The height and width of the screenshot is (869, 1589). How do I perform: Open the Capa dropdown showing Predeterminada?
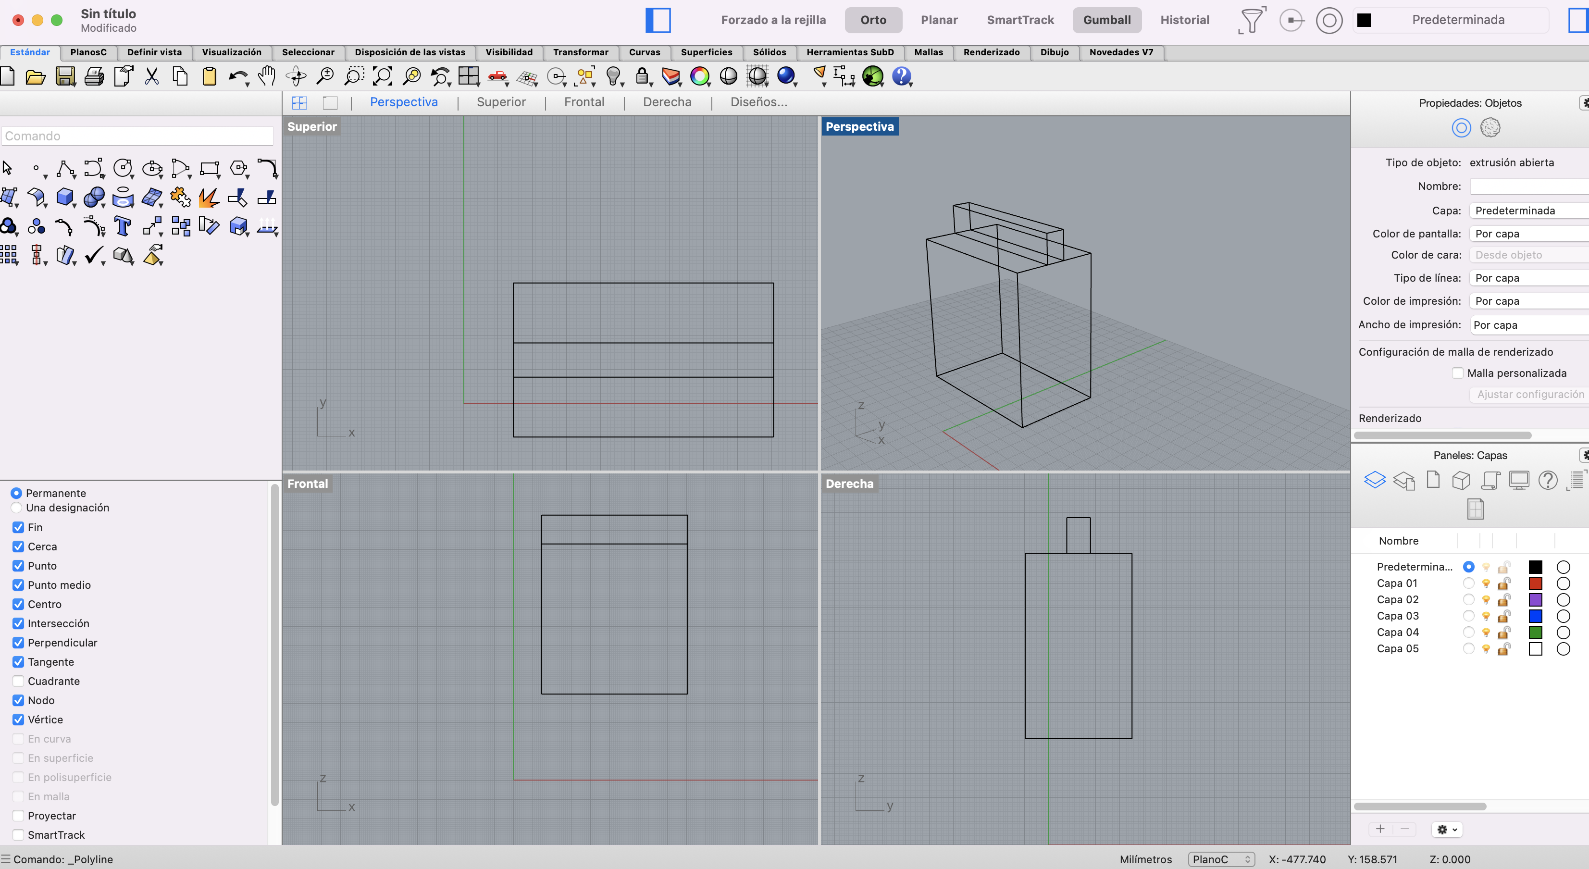pos(1529,211)
